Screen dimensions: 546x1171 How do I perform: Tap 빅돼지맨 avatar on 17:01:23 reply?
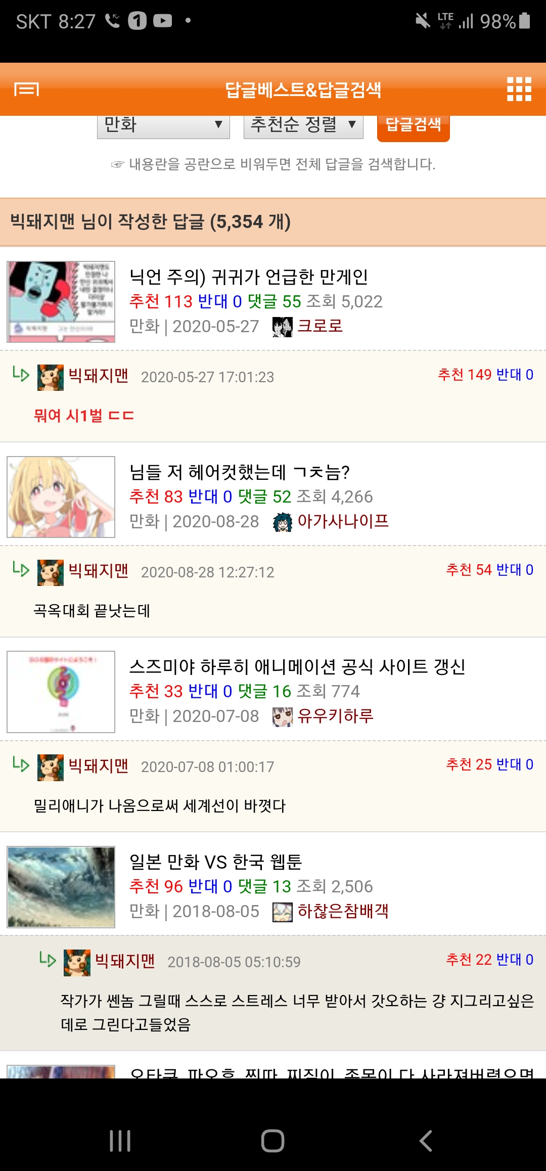[x=51, y=378]
